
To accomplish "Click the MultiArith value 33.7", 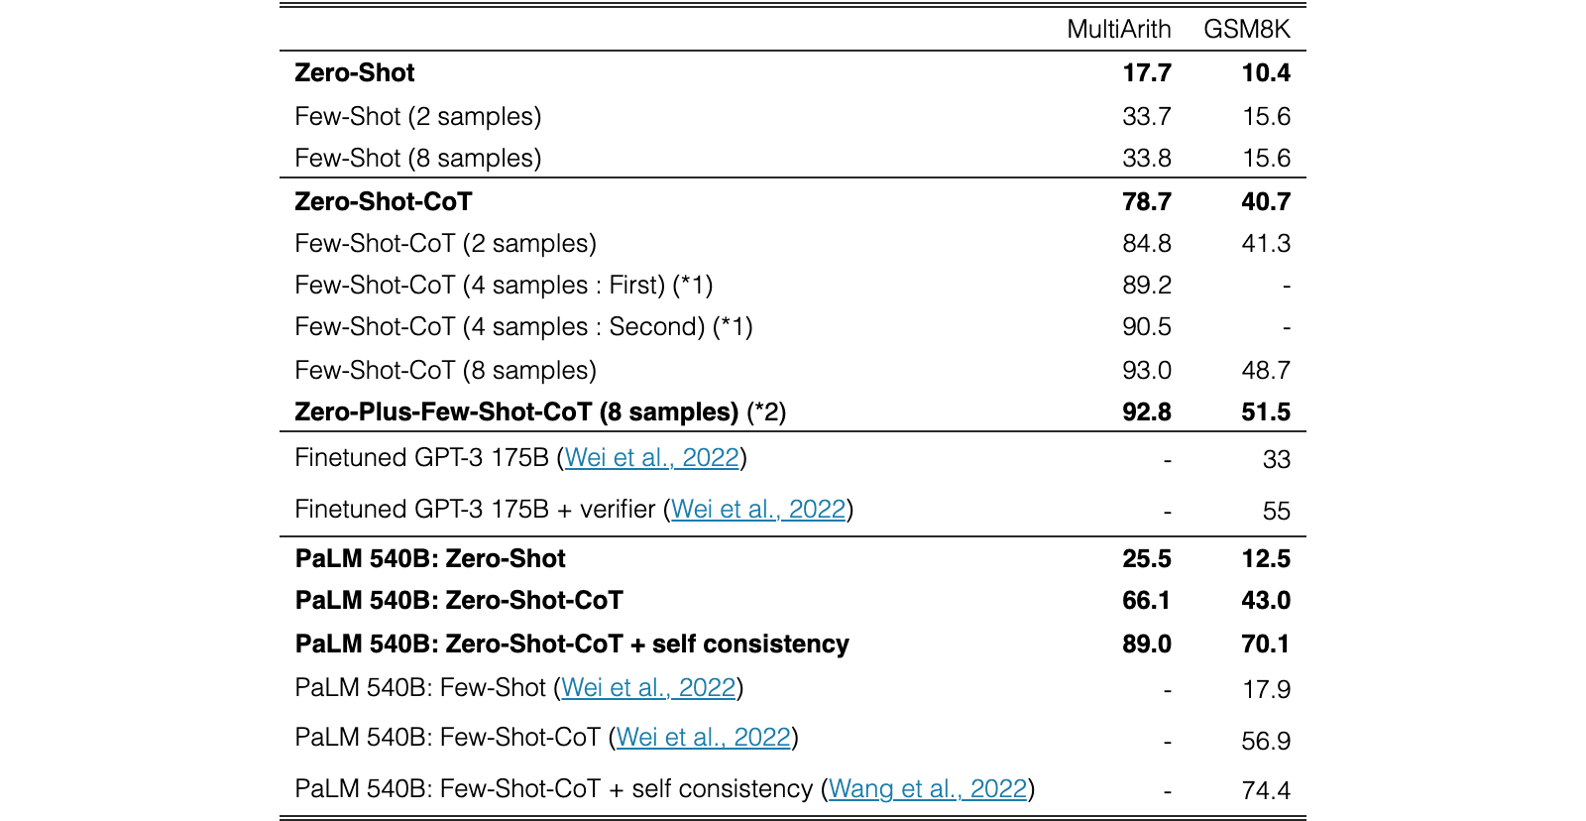I will 1147,117.
